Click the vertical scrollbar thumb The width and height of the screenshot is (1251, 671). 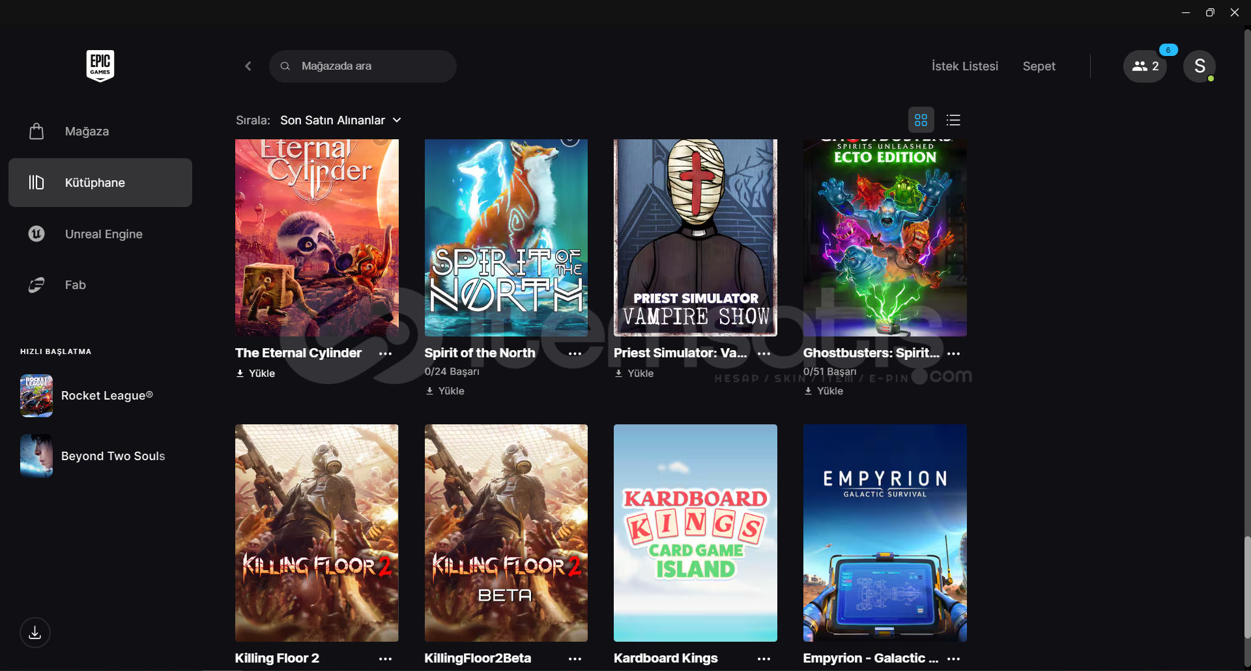point(1247,588)
